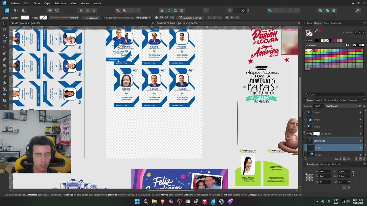367x206 pixels.
Task: Click the stroke width Ninguno line control
Action: click(x=64, y=18)
